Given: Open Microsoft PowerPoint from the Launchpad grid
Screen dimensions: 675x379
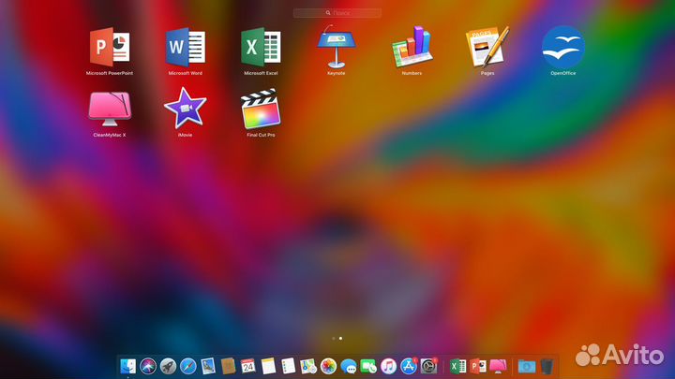Looking at the screenshot, I should [x=110, y=48].
